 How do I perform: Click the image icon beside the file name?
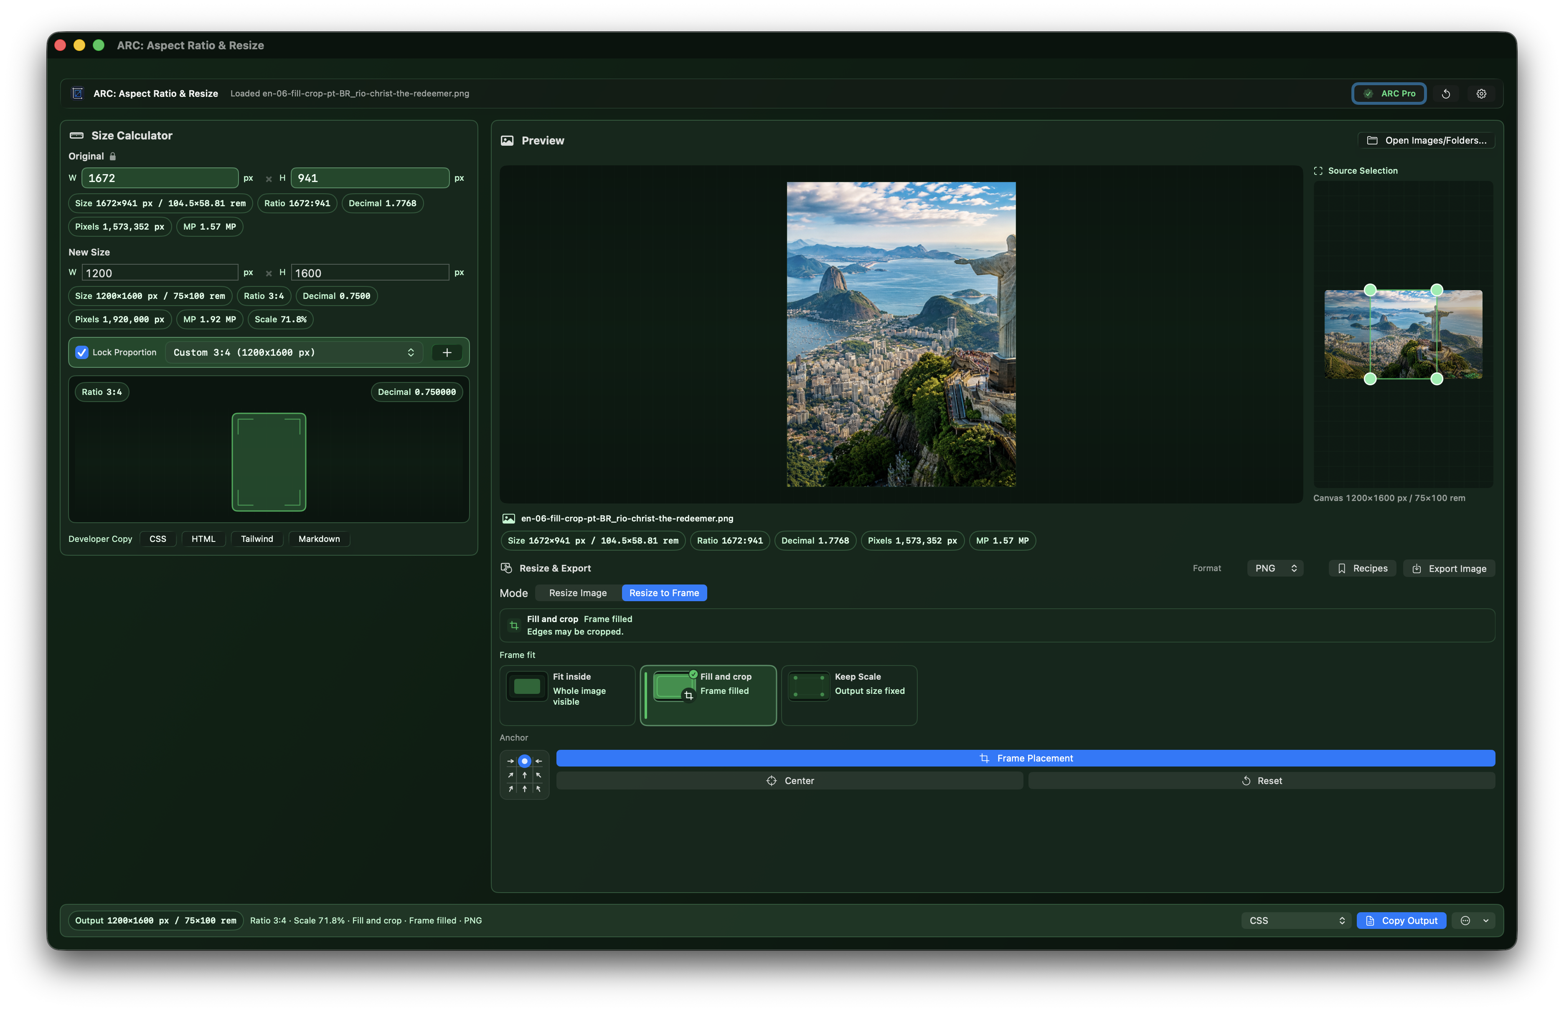(509, 518)
